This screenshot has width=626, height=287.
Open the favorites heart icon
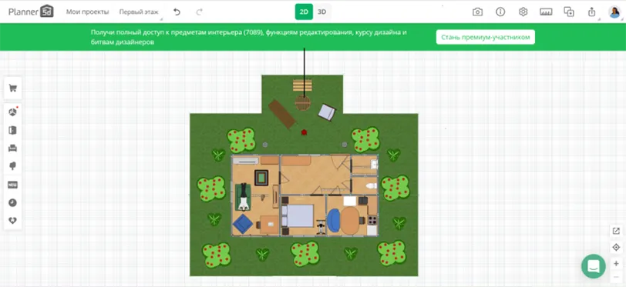coord(13,220)
